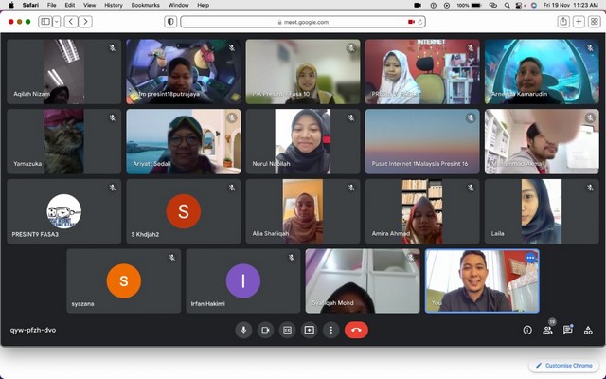Open the meeting details info icon
This screenshot has height=379, width=606.
(x=527, y=330)
